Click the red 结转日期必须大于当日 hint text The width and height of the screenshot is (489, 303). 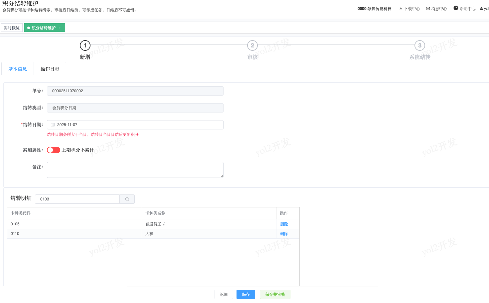(93, 134)
